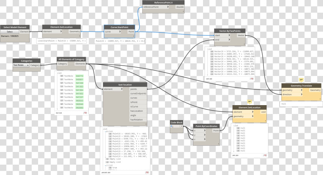Click the end input of Vector.ByTwoPoints
The image size is (323, 175).
tap(222, 40)
